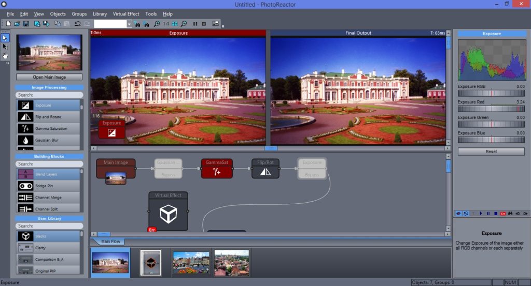Click the save-with-arrow export icon
This screenshot has height=286, width=531.
(x=46, y=24)
